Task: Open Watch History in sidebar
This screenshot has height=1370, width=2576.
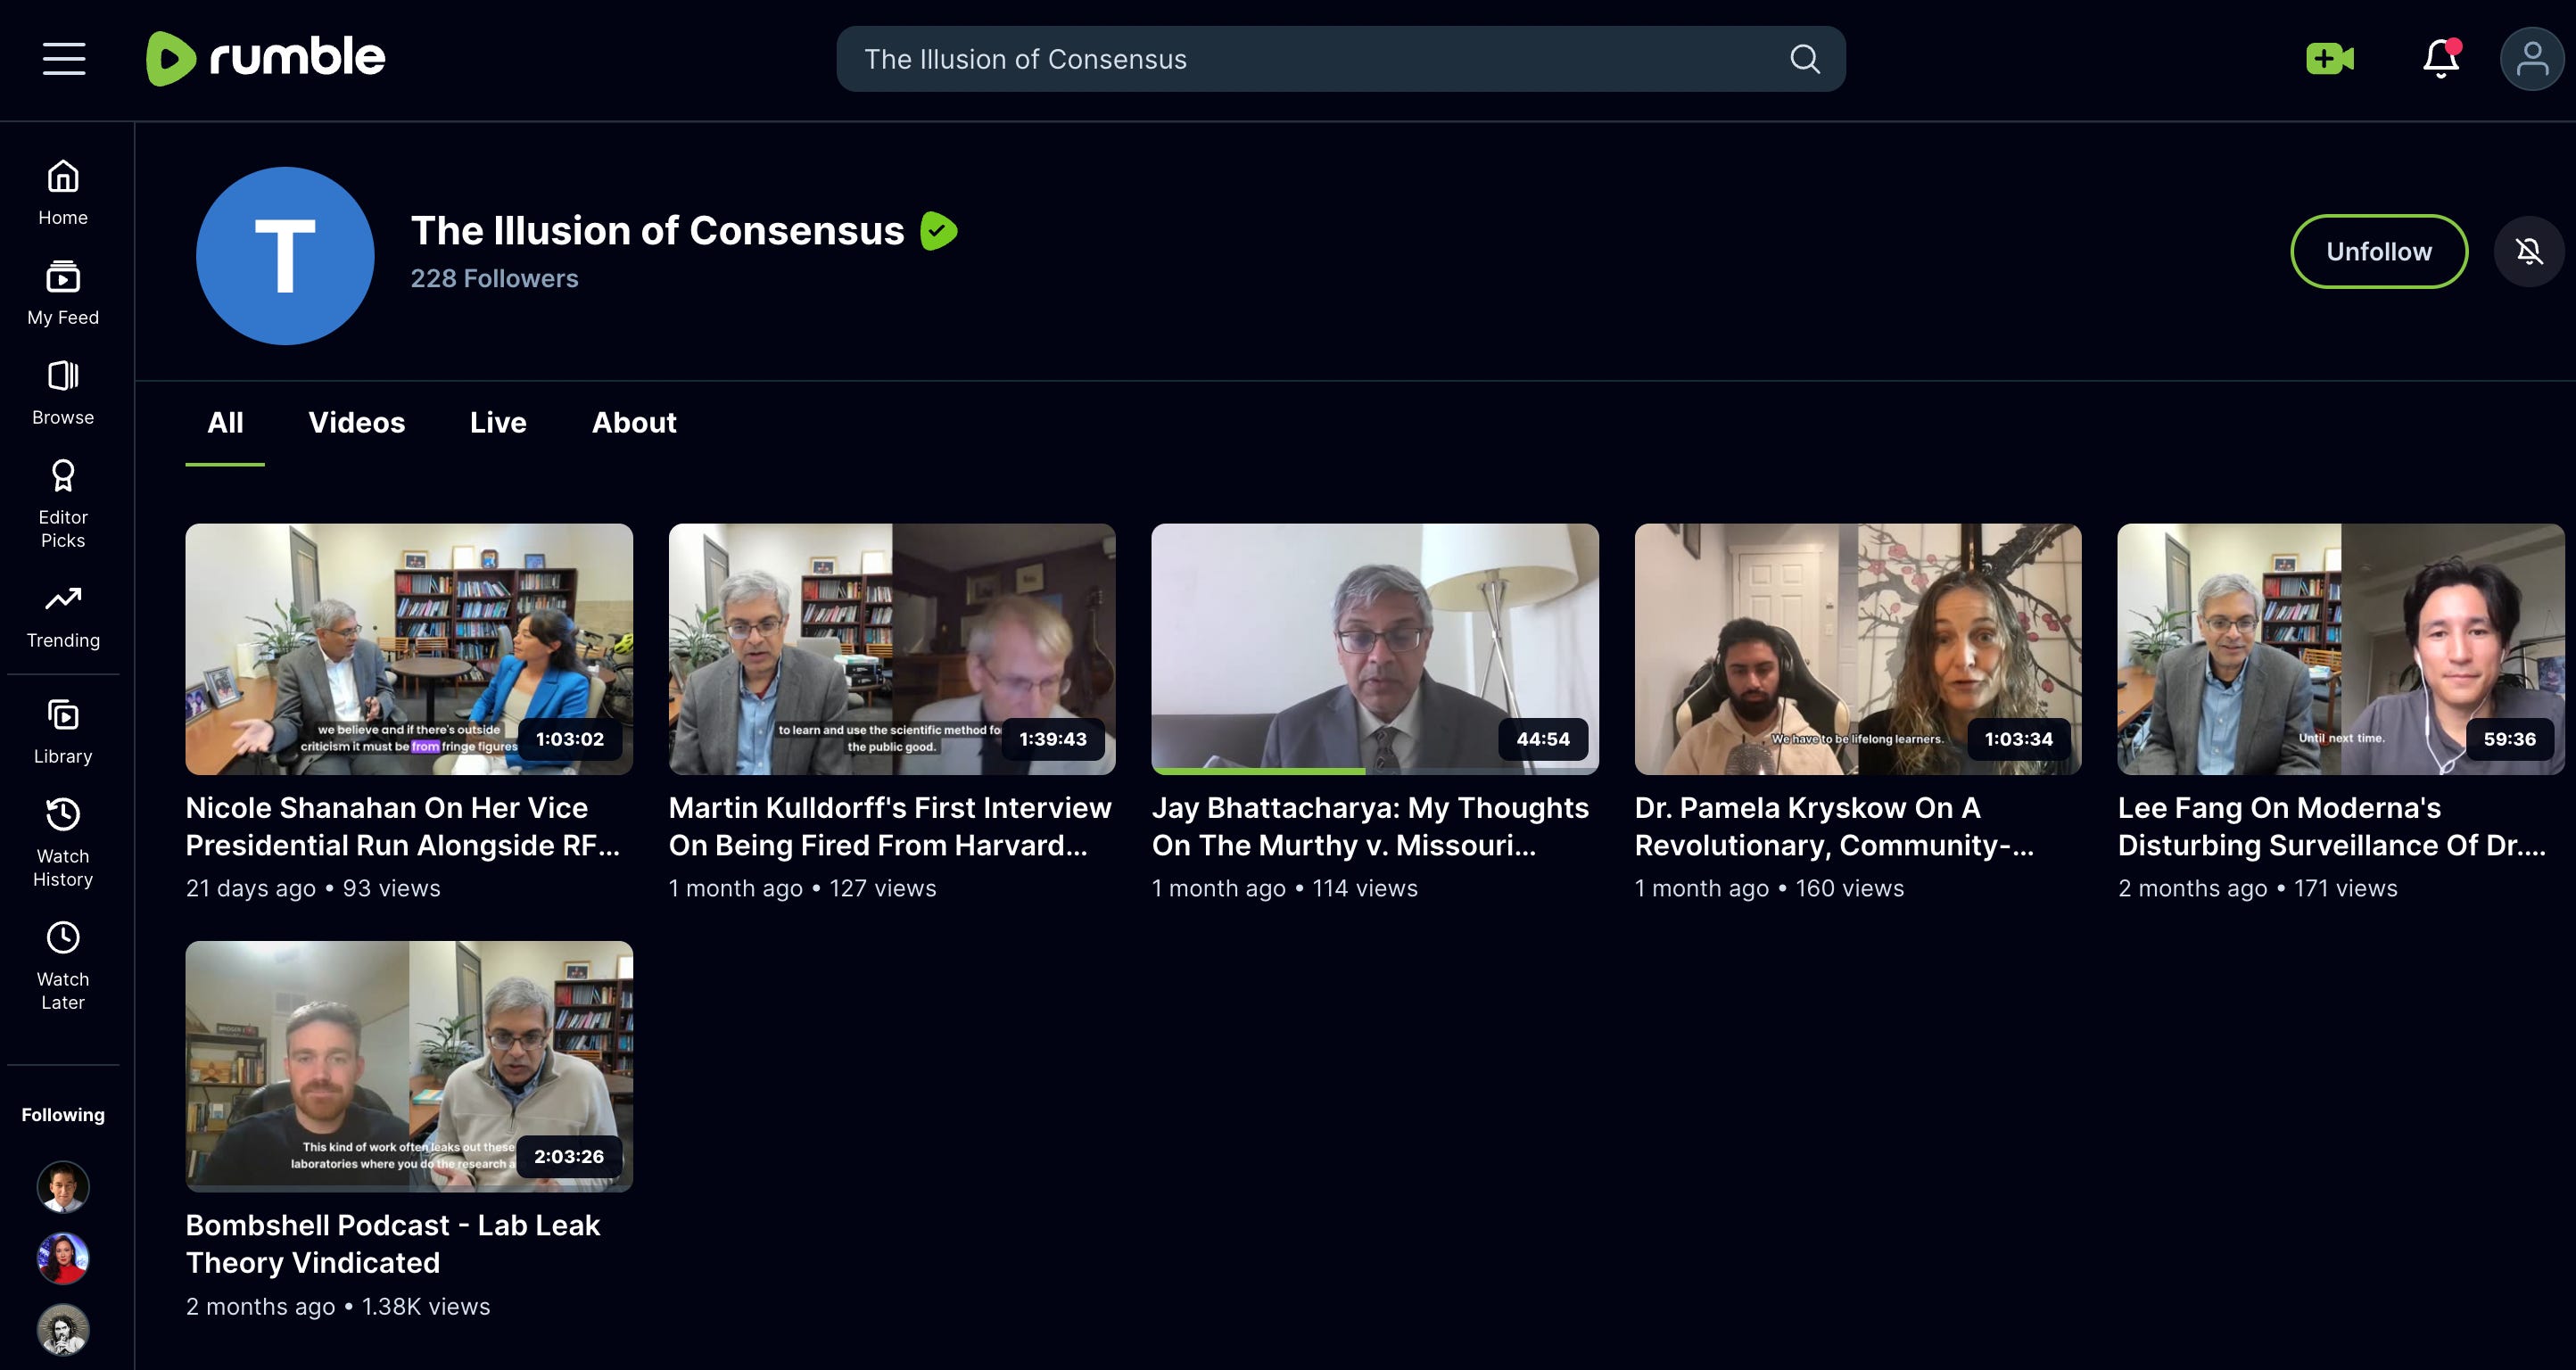Action: [63, 843]
